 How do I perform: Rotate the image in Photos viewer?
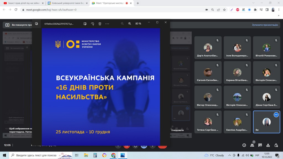coord(93,24)
